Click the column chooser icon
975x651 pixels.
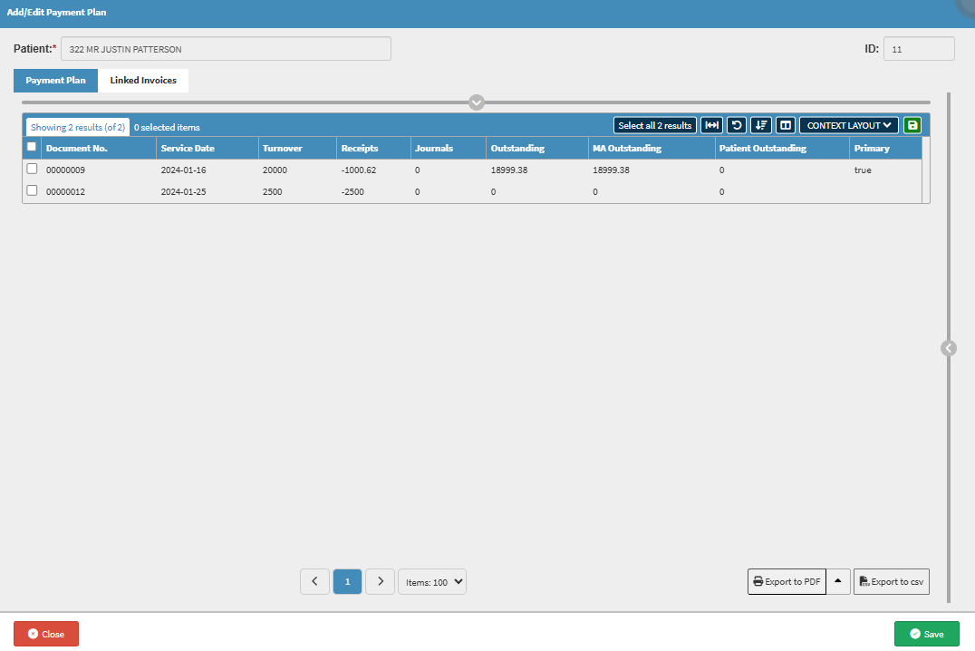pyautogui.click(x=786, y=125)
